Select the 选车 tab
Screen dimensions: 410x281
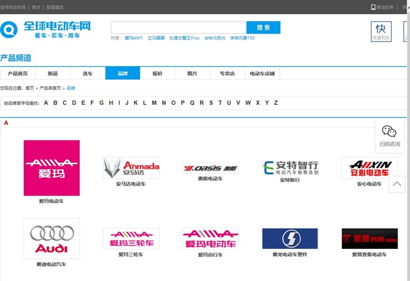coord(88,73)
